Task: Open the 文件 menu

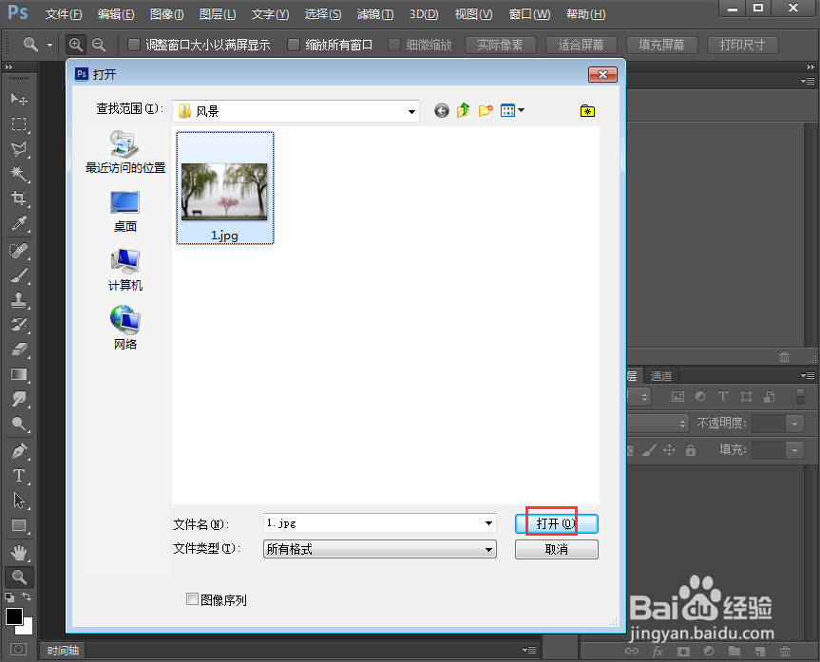Action: click(x=64, y=14)
